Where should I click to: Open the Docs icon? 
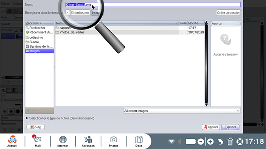point(139,141)
